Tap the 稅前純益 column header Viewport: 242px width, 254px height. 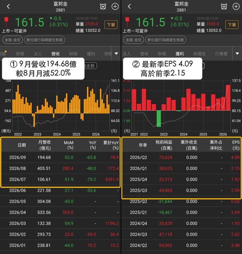(x=164, y=145)
